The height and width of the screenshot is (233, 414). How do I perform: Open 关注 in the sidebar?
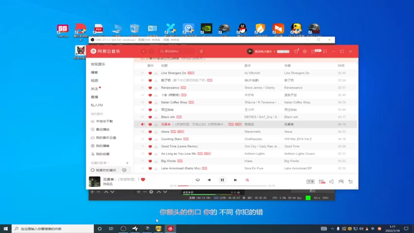pos(94,89)
